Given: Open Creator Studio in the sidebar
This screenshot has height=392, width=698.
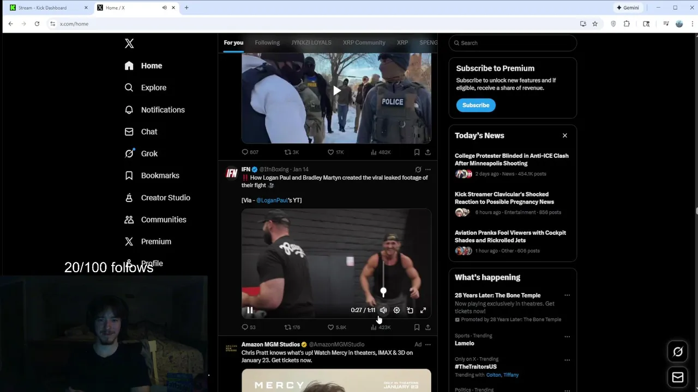Looking at the screenshot, I should (x=157, y=198).
